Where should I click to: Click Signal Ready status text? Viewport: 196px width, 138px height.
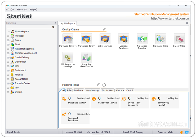click(x=13, y=132)
